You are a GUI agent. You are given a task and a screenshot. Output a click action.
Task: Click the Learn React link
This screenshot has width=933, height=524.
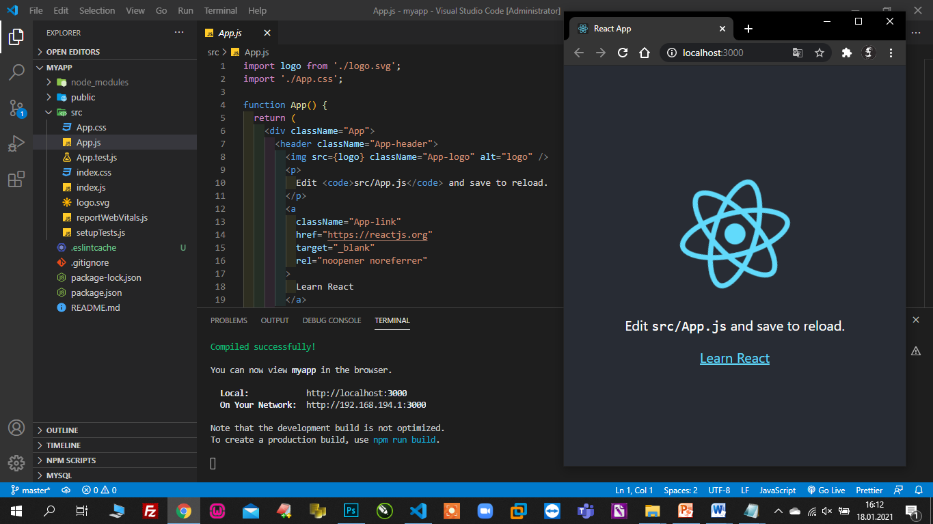click(x=734, y=358)
